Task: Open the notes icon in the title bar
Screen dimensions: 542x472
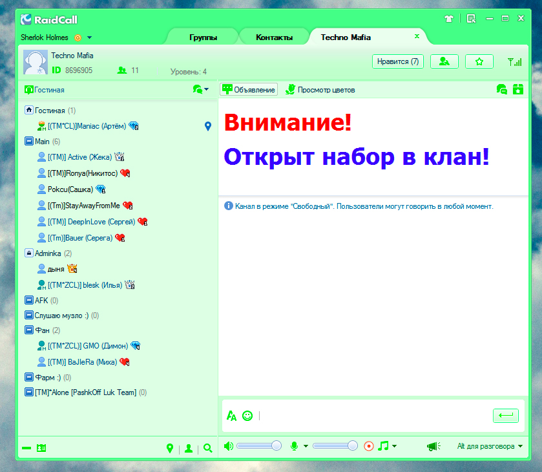Action: pos(471,19)
